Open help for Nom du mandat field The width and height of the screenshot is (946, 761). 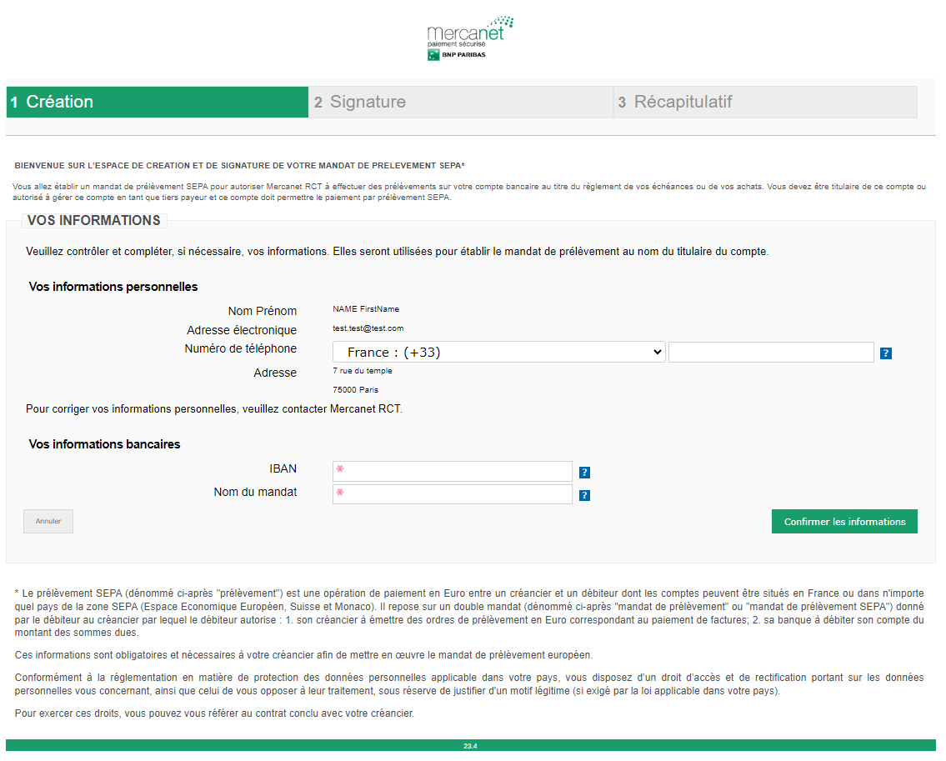click(584, 496)
